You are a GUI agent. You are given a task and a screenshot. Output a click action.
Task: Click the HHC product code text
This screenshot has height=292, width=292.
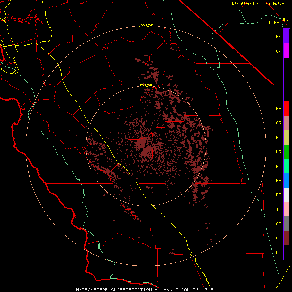285,19
